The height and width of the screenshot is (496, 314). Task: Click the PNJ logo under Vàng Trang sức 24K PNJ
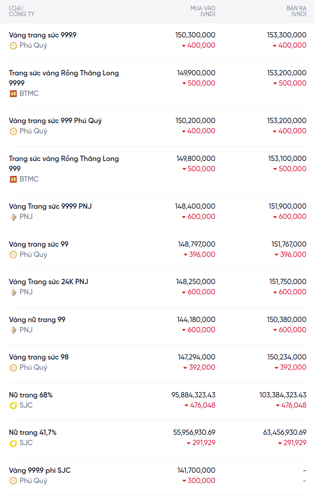click(x=13, y=292)
